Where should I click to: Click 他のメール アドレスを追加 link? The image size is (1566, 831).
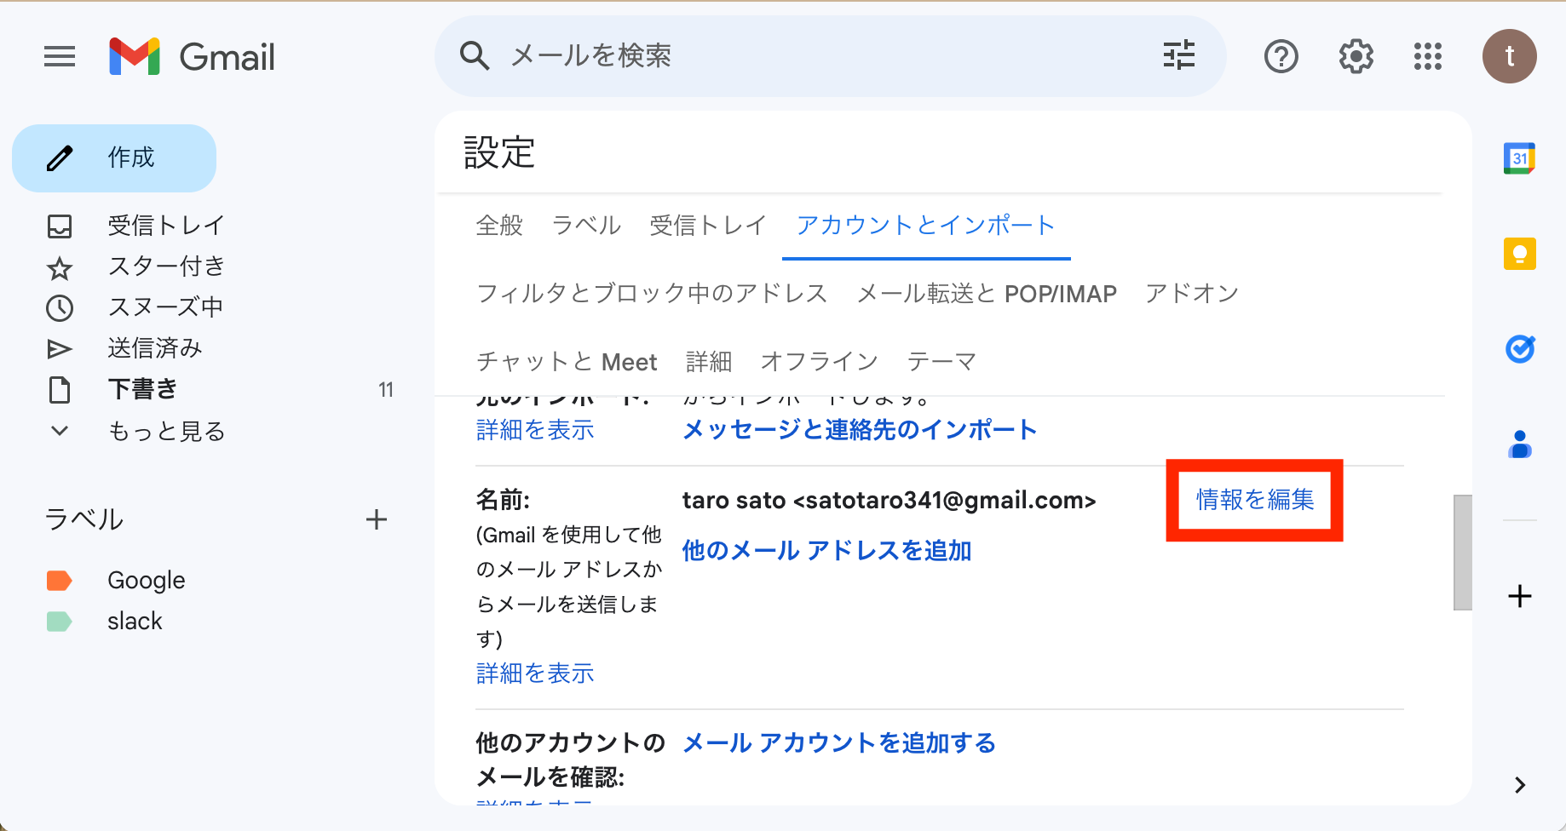[x=826, y=551]
